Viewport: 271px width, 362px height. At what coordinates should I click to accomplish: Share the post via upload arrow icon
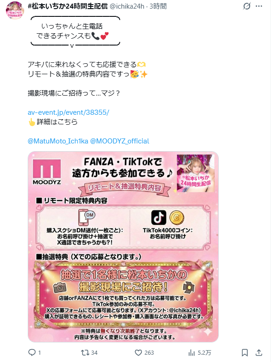click(259, 352)
